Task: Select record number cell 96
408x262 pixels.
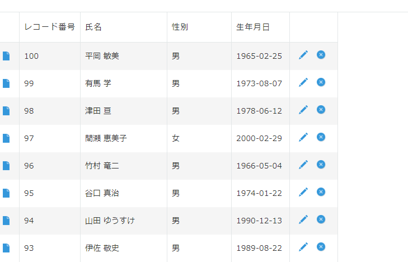Action: (50, 166)
